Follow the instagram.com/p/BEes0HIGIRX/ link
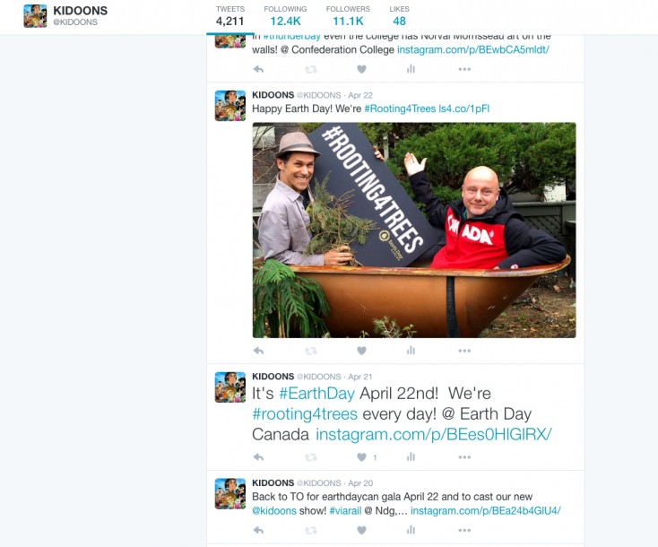The width and height of the screenshot is (658, 547). coord(434,435)
